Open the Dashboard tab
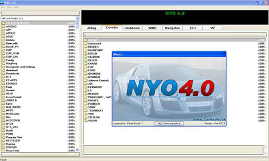The image size is (269, 161). coord(132,28)
